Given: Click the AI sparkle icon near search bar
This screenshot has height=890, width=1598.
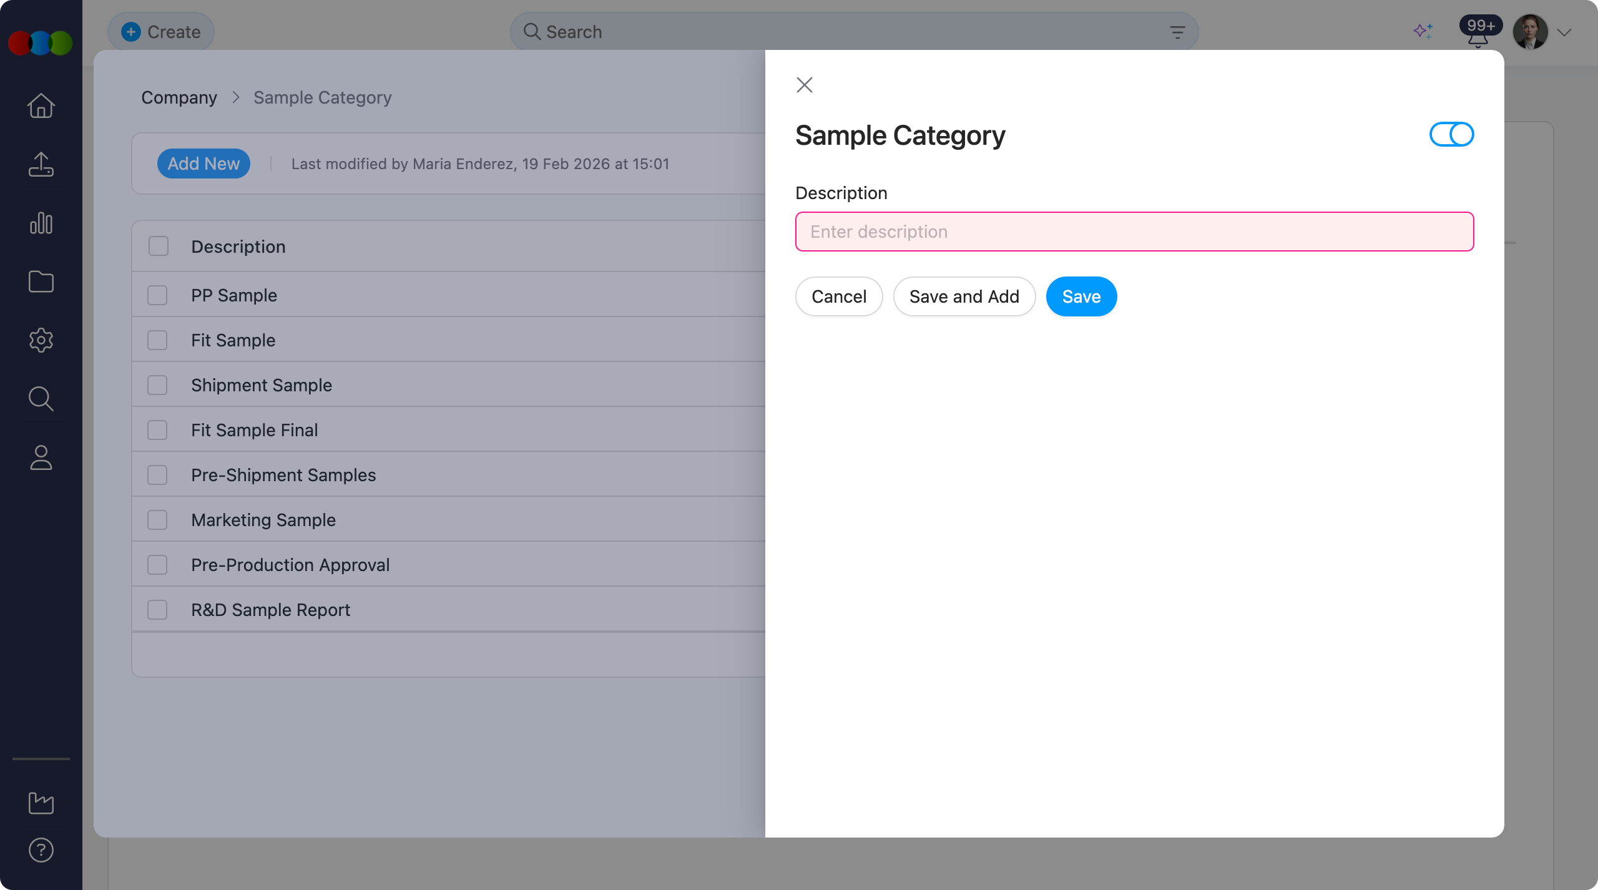Looking at the screenshot, I should [1423, 31].
